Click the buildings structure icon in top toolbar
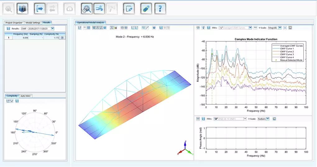 tap(22, 9)
